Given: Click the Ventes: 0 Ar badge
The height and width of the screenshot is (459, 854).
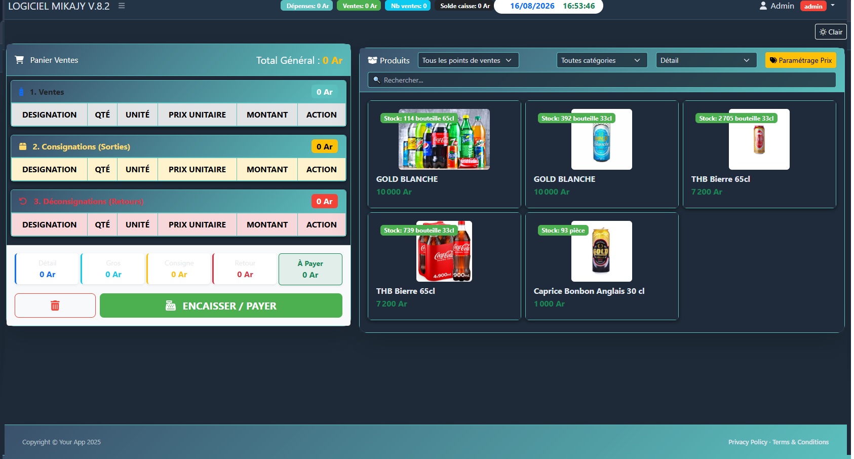Looking at the screenshot, I should pyautogui.click(x=359, y=6).
